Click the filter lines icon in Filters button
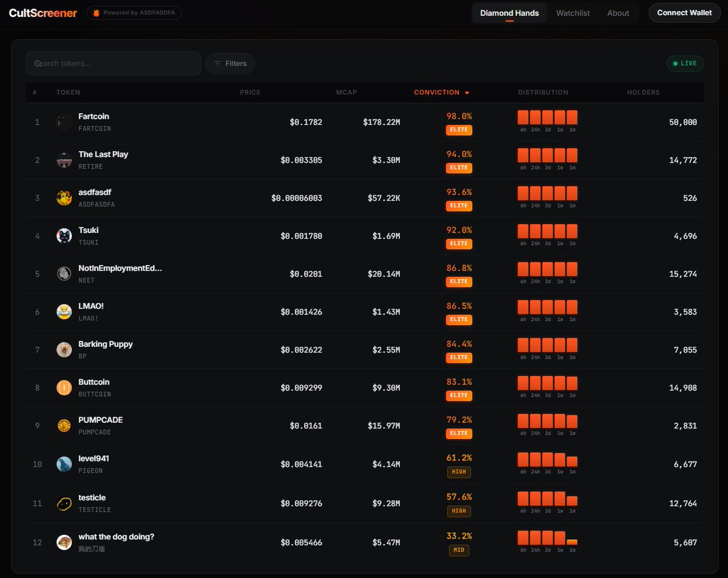This screenshot has width=728, height=578. point(218,64)
